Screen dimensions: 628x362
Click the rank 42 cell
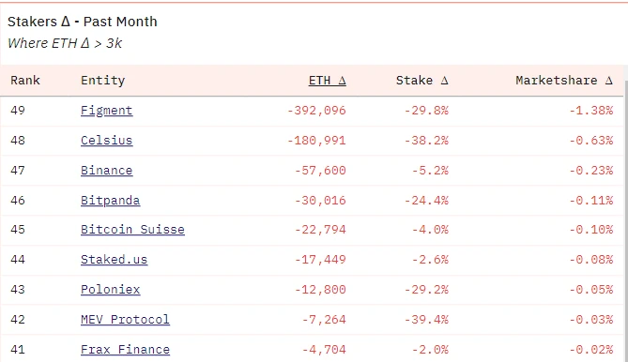point(18,320)
